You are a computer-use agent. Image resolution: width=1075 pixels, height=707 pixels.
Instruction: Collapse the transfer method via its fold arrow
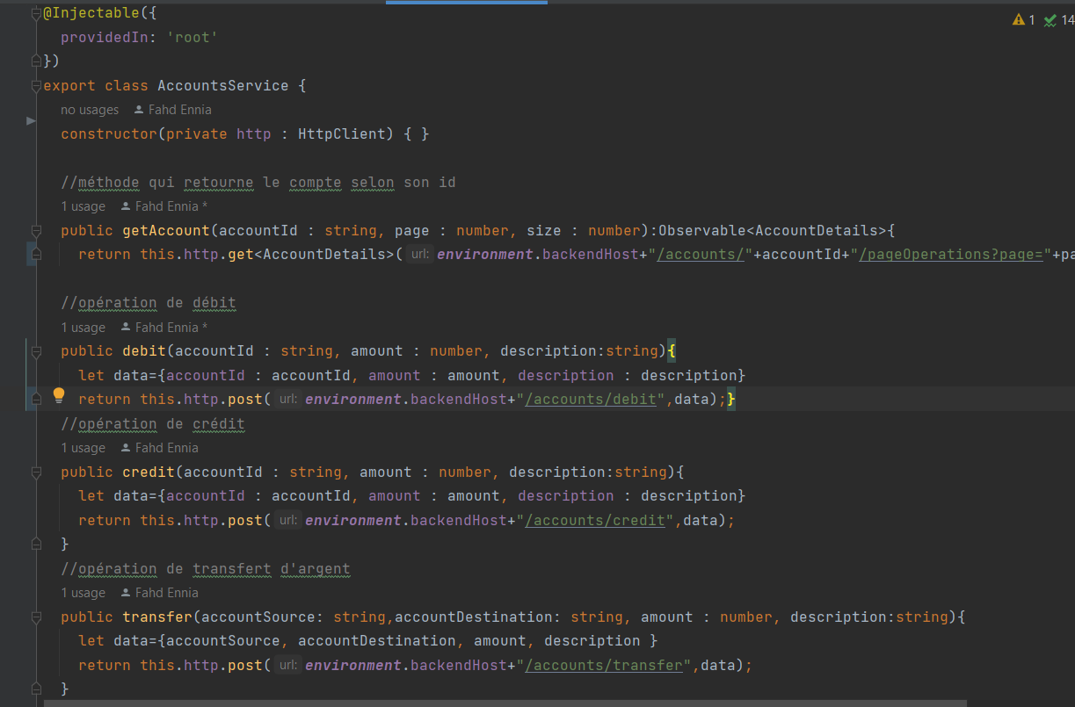point(35,617)
